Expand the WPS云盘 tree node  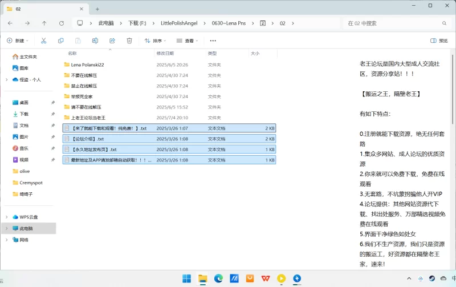tap(7, 217)
